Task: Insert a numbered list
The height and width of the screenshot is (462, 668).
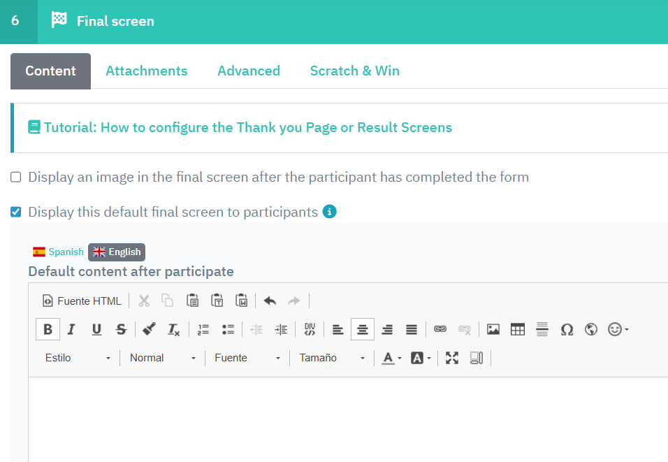Action: (x=203, y=329)
